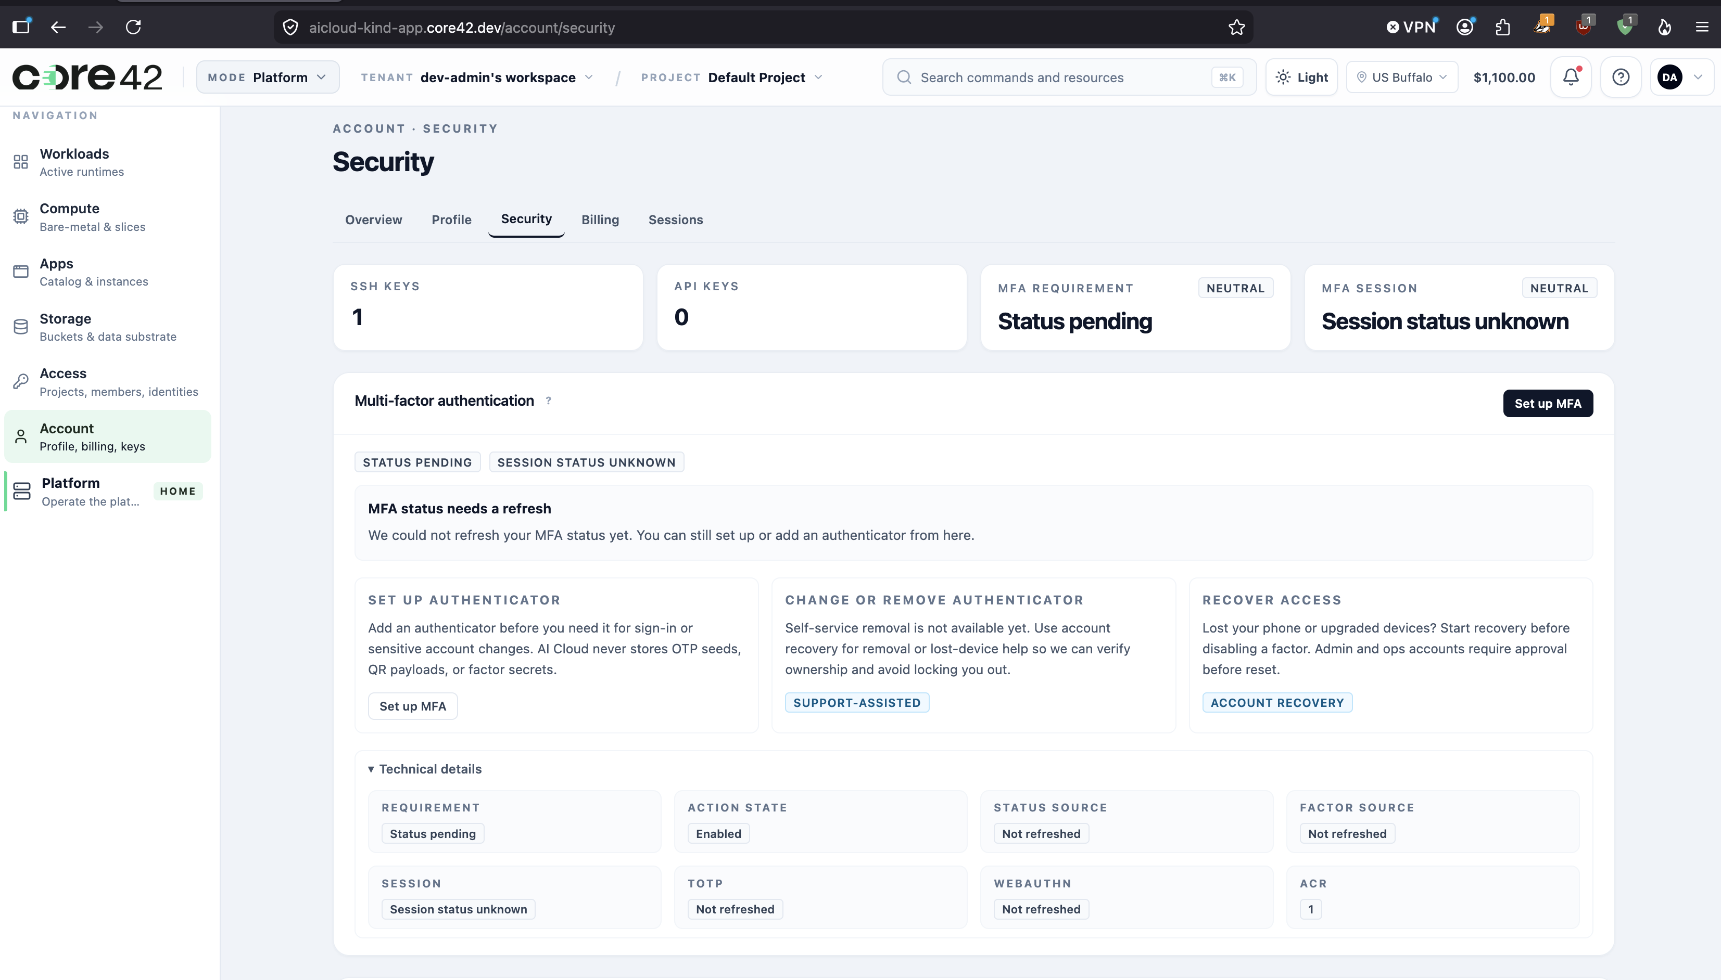Focus the Search commands and resources field
This screenshot has width=1721, height=980.
1069,78
